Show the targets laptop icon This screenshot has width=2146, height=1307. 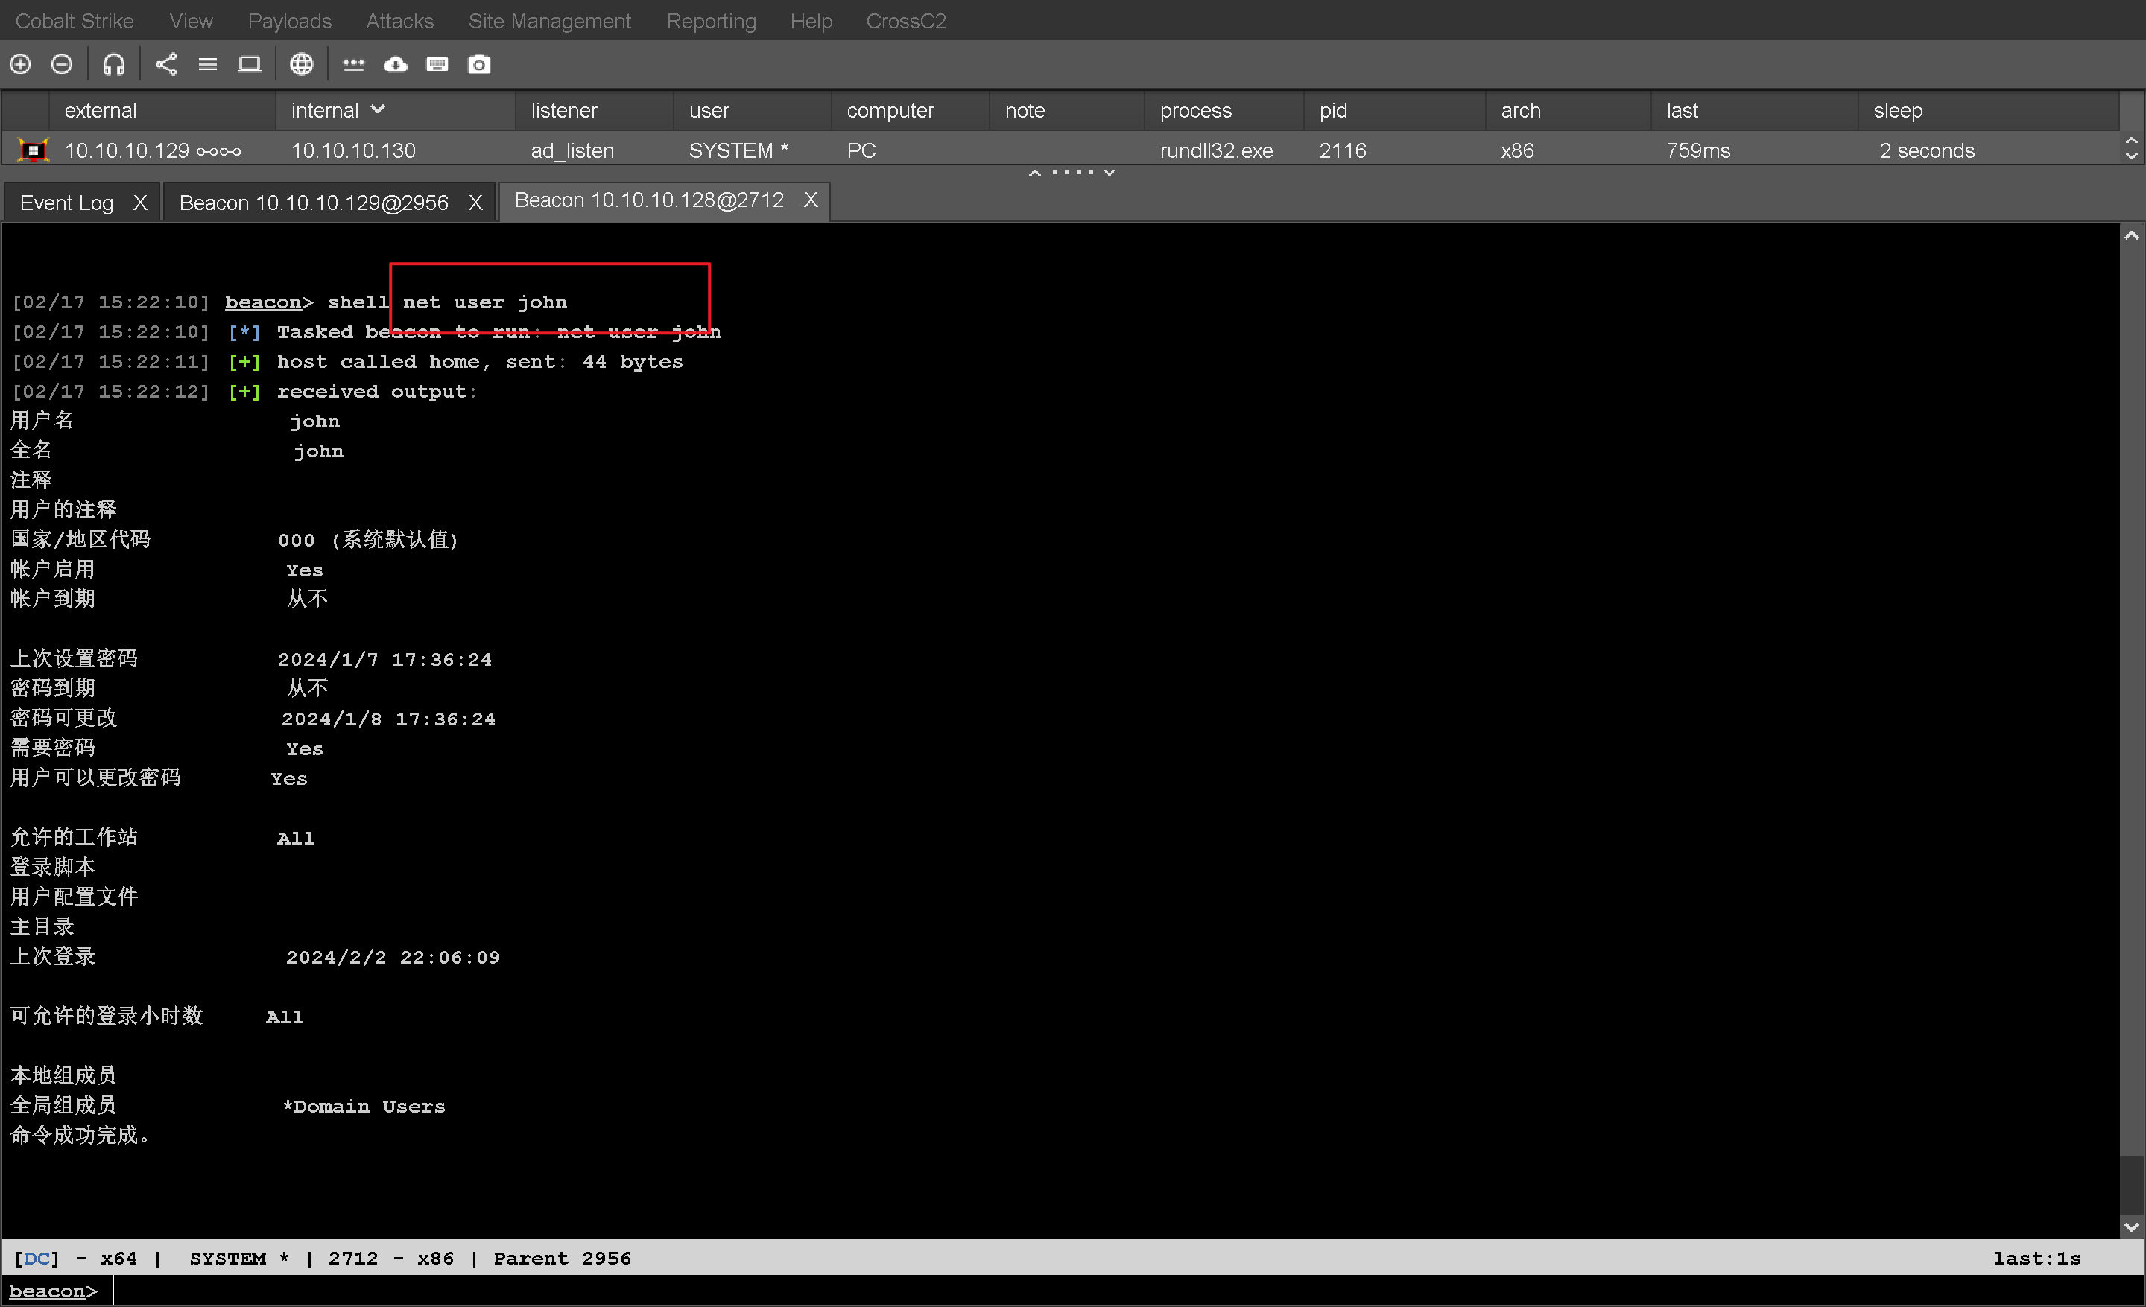(249, 64)
